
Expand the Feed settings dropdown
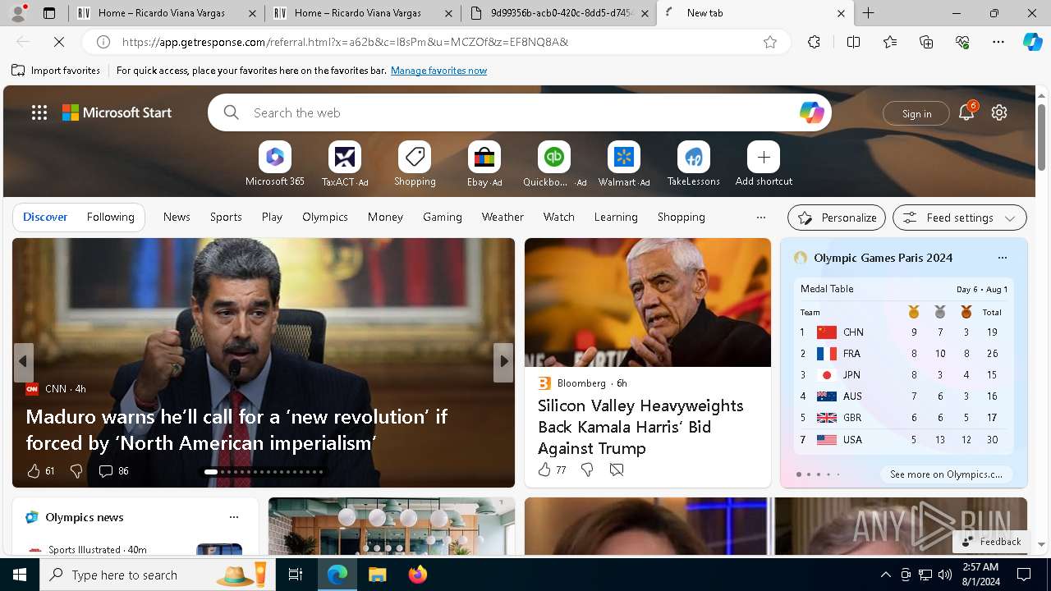1010,218
